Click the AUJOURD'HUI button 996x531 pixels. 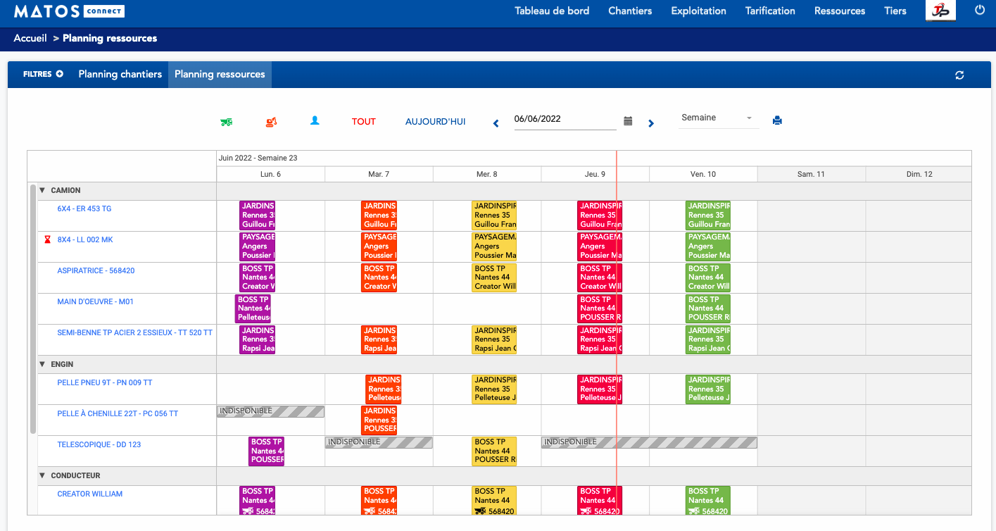[x=435, y=121]
